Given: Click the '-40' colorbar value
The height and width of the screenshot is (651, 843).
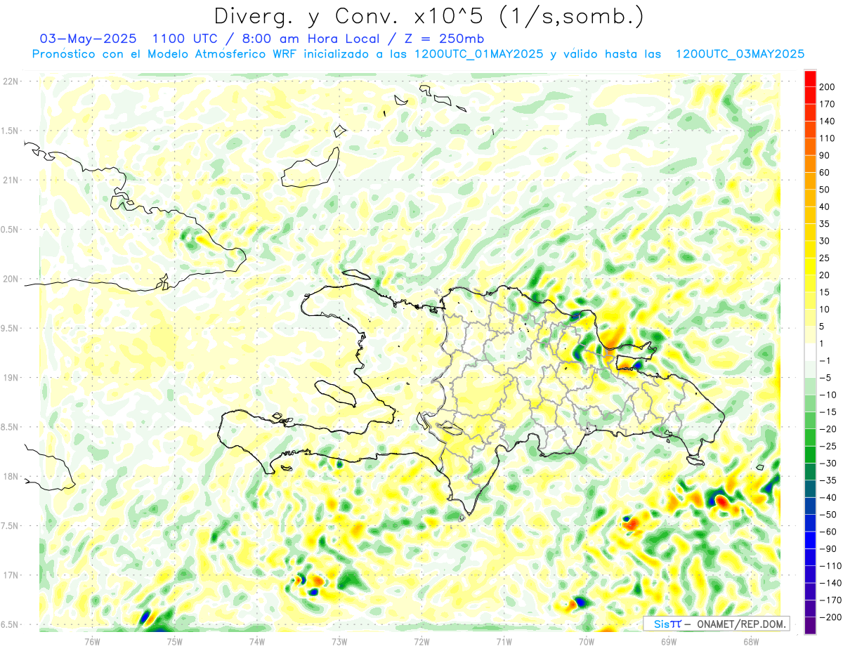Looking at the screenshot, I should pyautogui.click(x=828, y=497).
